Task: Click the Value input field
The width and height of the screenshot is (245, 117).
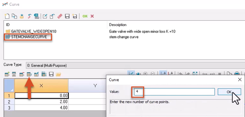Action: 174,92
